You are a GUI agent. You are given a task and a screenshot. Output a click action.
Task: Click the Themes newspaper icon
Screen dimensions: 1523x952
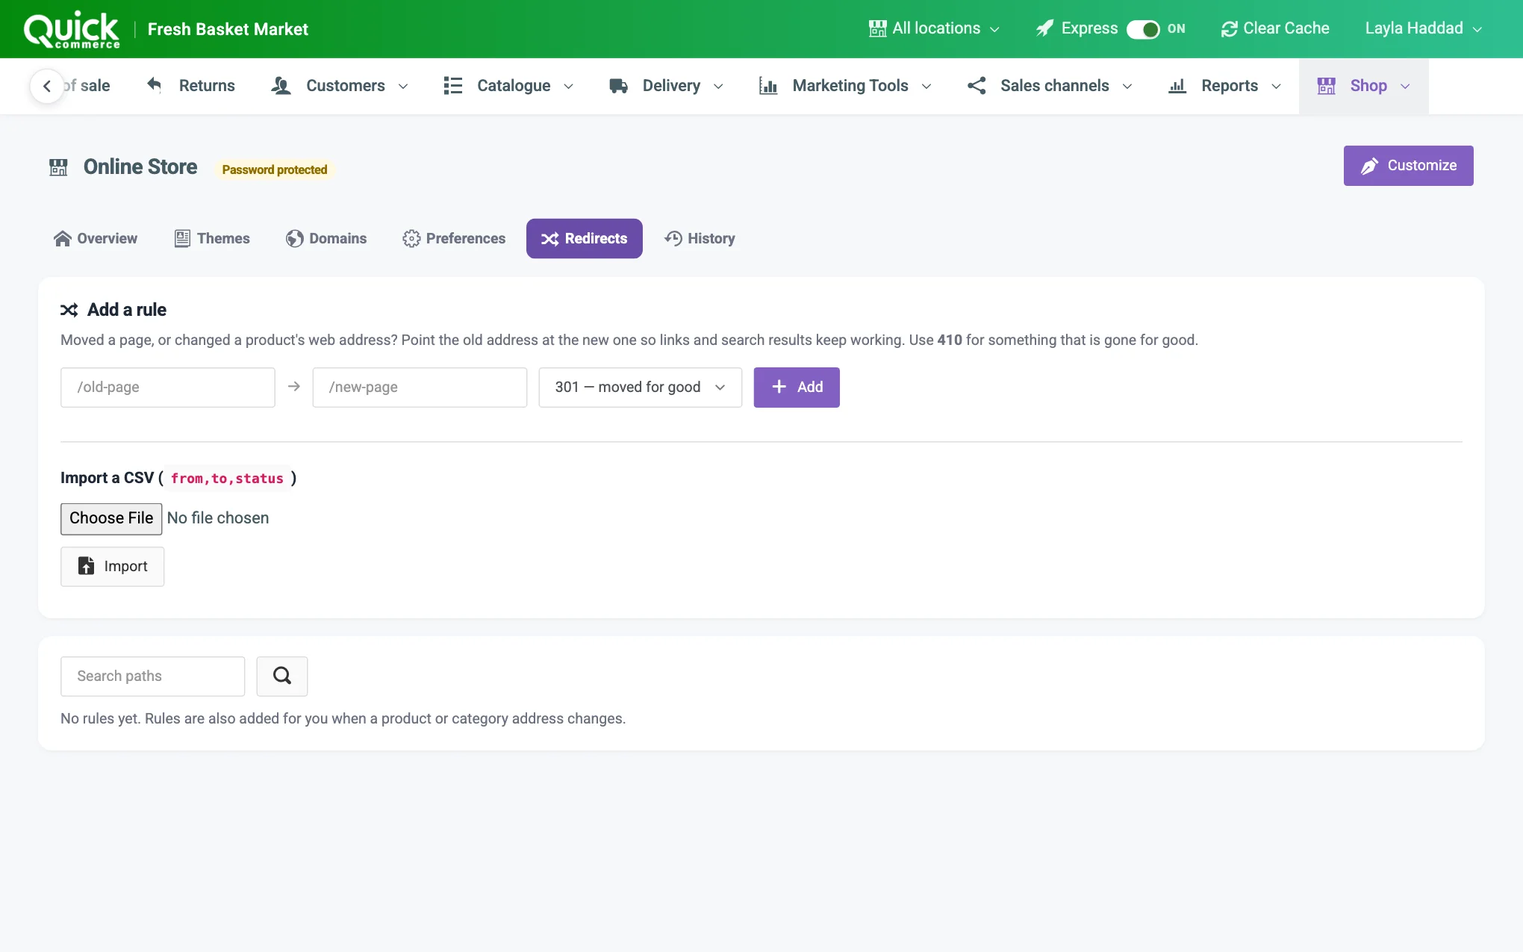(x=182, y=238)
